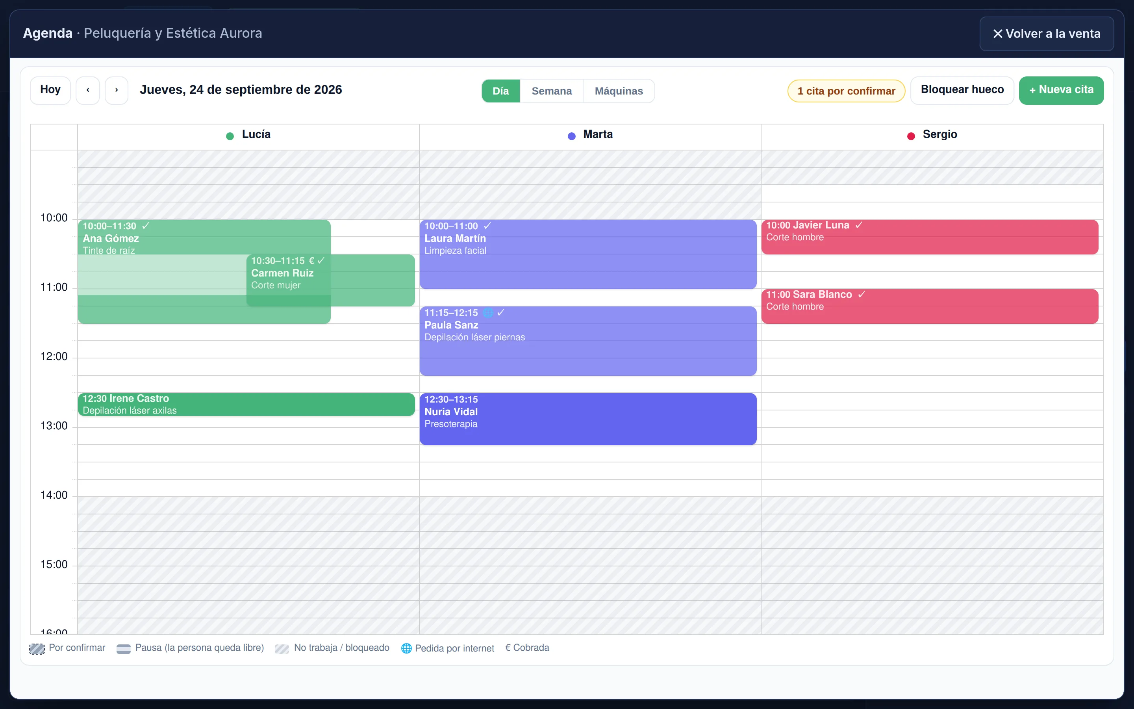Switch to the Máquinas view tab

point(619,91)
